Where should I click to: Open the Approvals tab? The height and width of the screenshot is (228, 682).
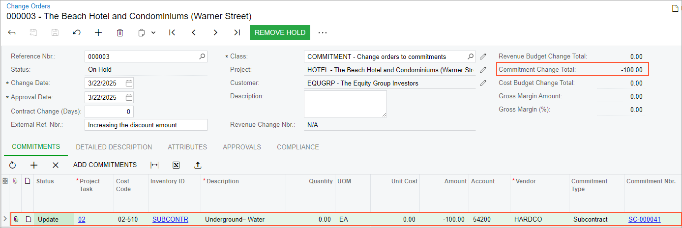pyautogui.click(x=241, y=147)
